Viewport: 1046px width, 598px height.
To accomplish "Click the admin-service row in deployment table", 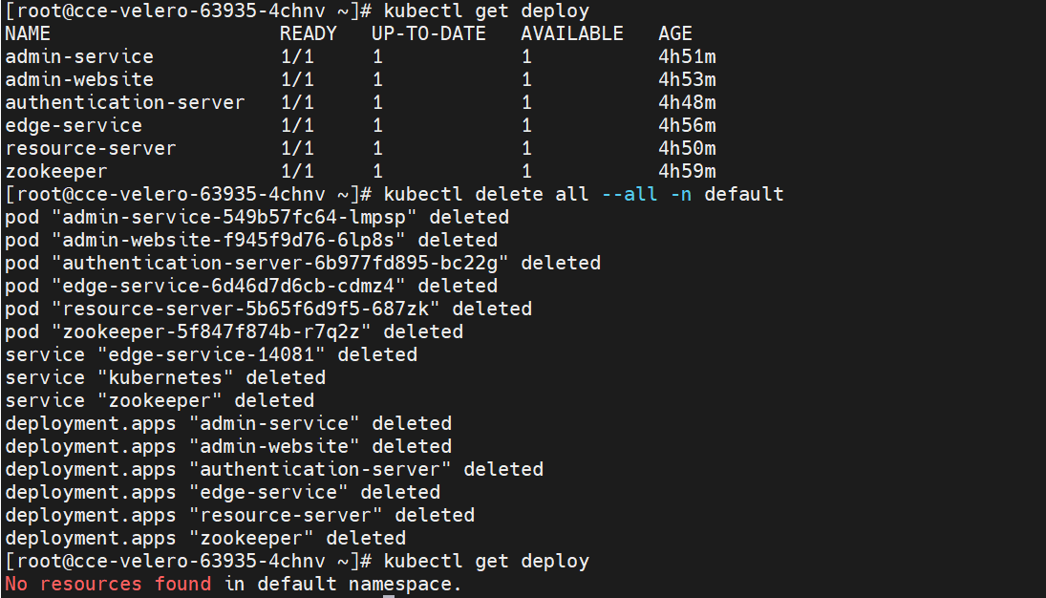I will [x=79, y=56].
